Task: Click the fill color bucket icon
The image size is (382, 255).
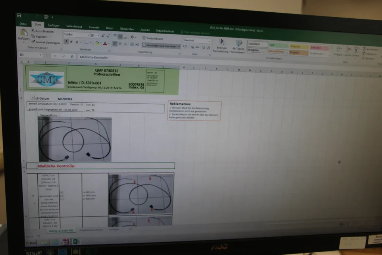Action: click(97, 43)
